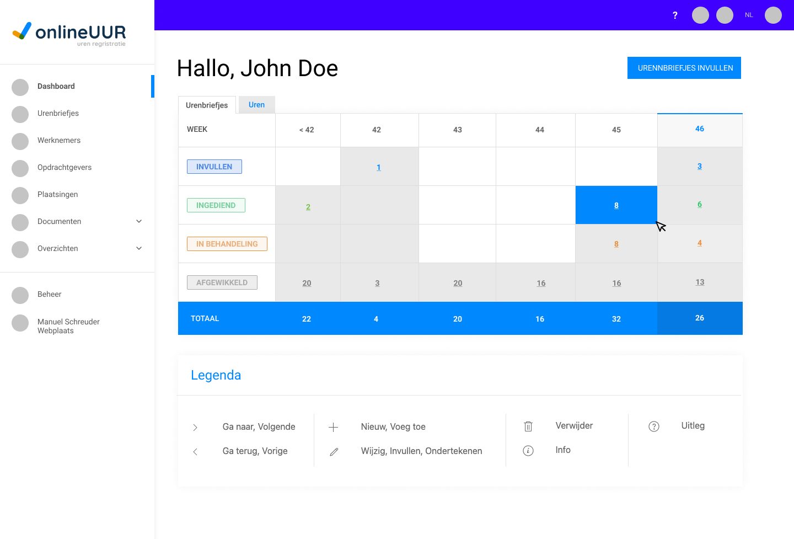Expand the Documenten submenu chevron
Viewport: 794px width, 539px height.
tap(139, 221)
